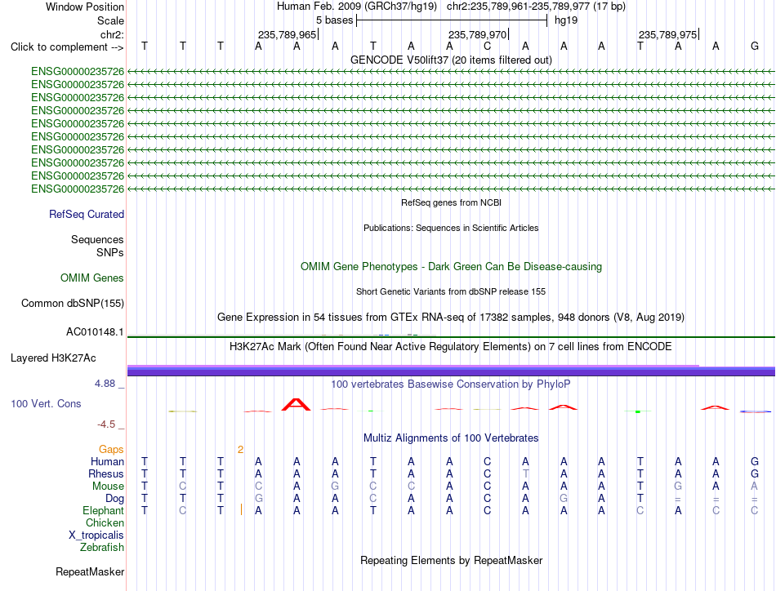Open 'Multiz Alignments of 100 Vertebrates' title
Image resolution: width=776 pixels, height=591 pixels.
(x=451, y=438)
